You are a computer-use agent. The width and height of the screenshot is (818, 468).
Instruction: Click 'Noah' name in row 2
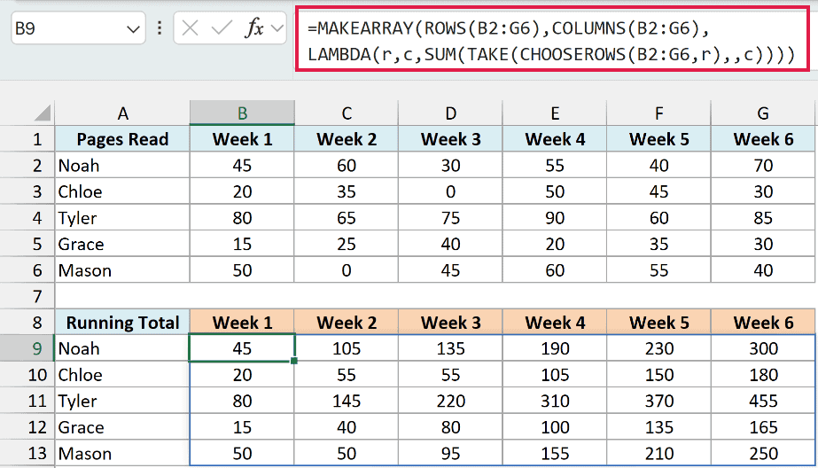(79, 166)
